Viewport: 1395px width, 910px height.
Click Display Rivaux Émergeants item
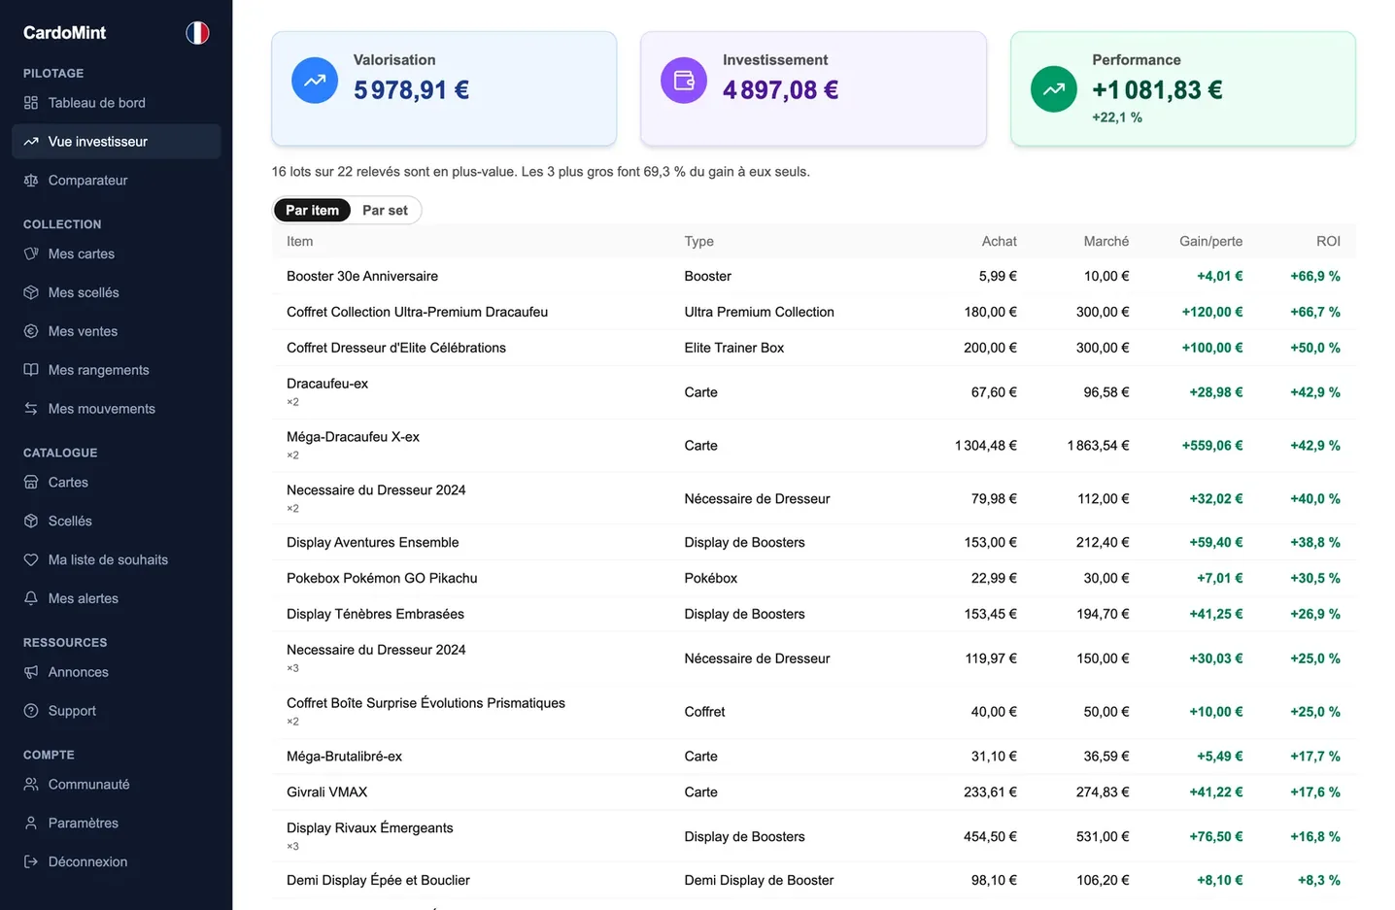369,828
